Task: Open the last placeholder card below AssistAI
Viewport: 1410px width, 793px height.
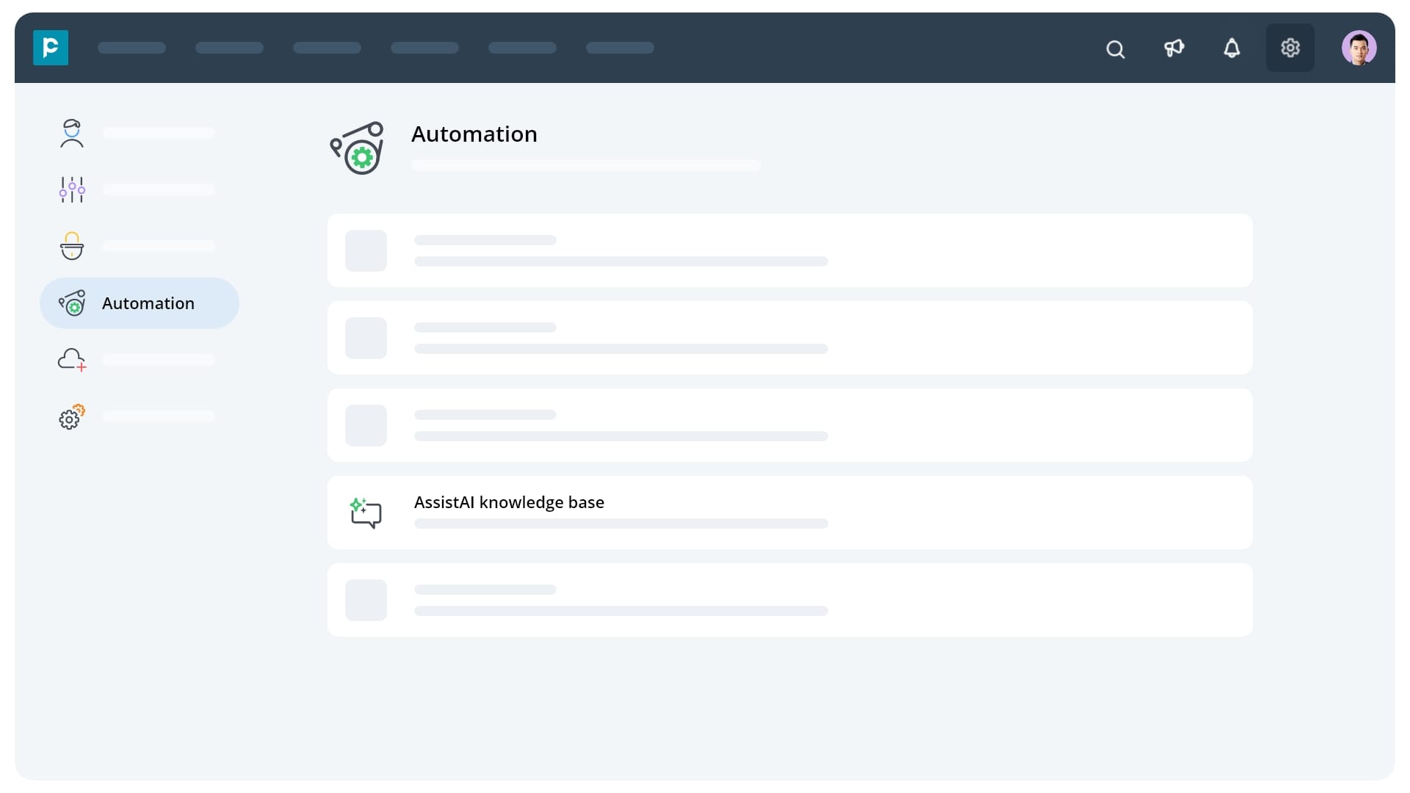Action: pyautogui.click(x=789, y=600)
